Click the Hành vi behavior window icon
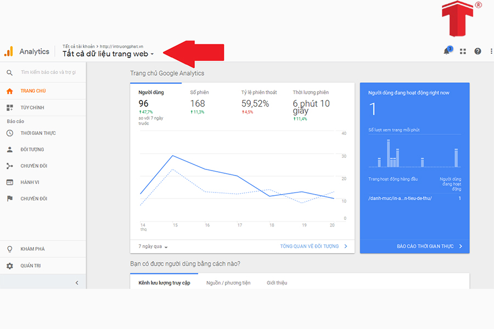The image size is (494, 329). [10, 182]
